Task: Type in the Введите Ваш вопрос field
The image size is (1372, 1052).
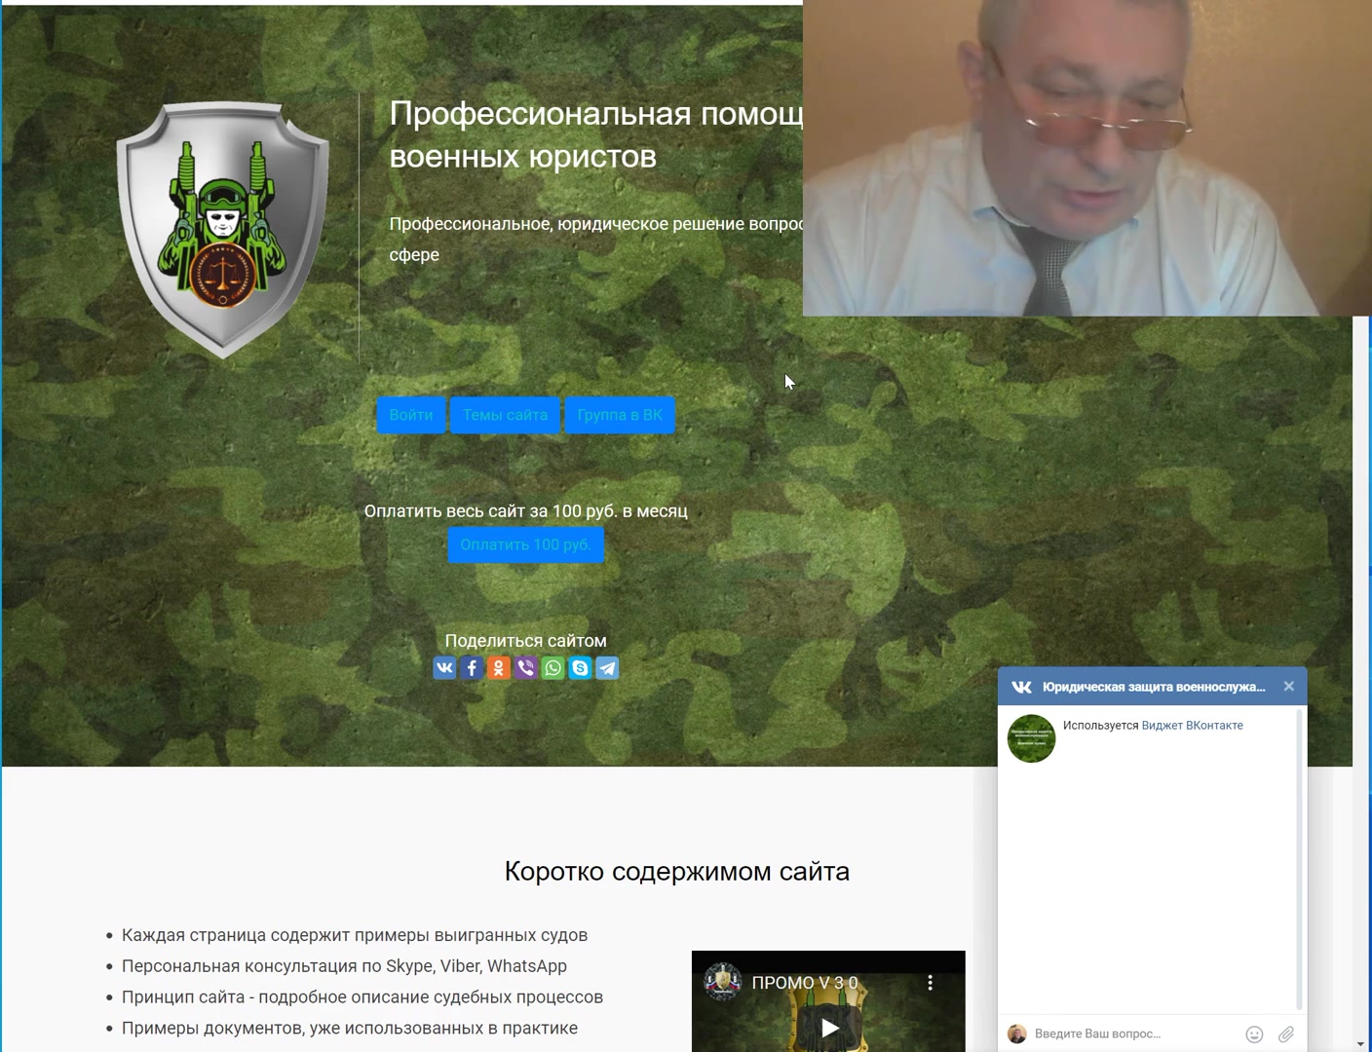Action: tap(1130, 1034)
